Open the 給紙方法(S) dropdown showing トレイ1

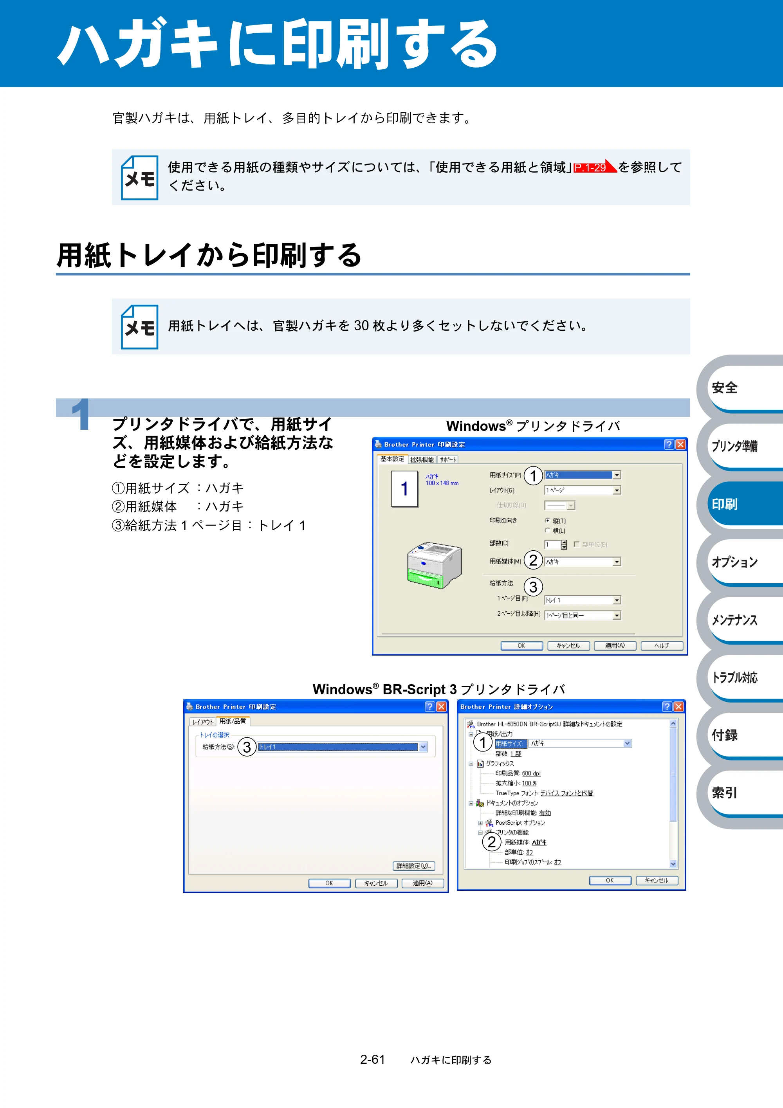(x=342, y=747)
